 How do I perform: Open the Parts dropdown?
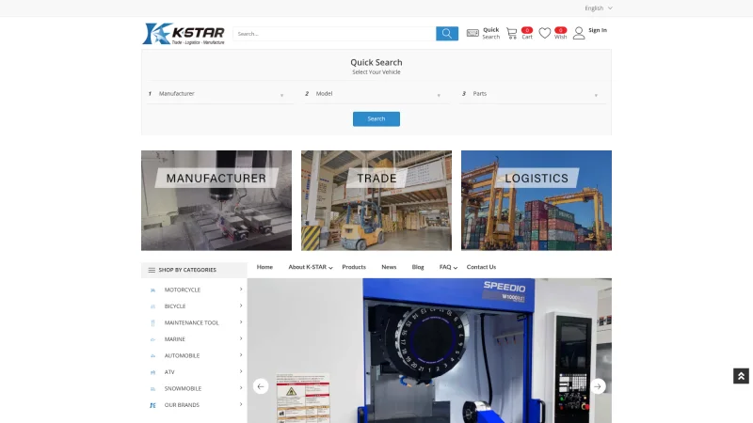coord(533,94)
